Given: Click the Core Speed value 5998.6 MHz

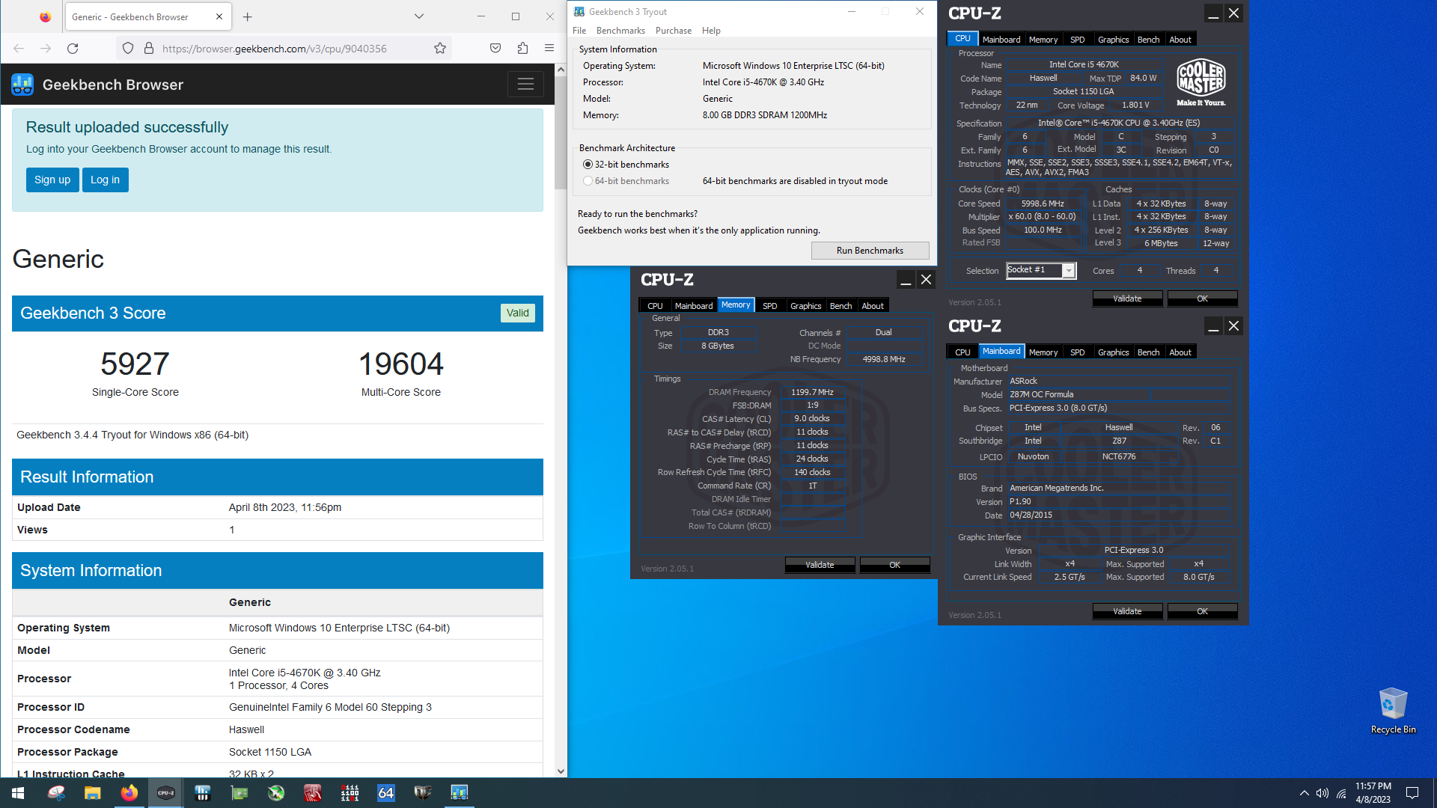Looking at the screenshot, I should 1043,203.
